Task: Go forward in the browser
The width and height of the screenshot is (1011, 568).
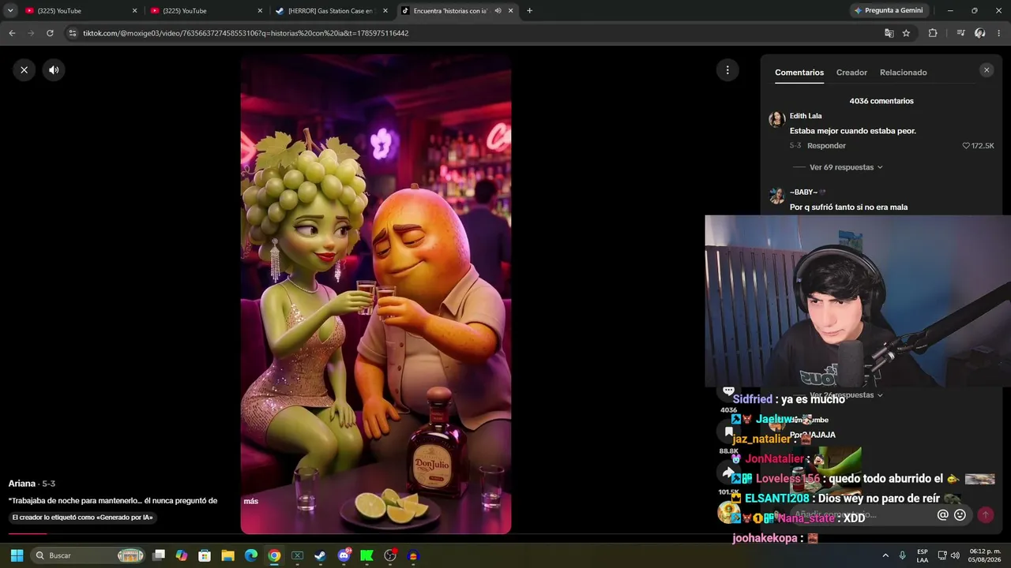Action: pyautogui.click(x=31, y=33)
